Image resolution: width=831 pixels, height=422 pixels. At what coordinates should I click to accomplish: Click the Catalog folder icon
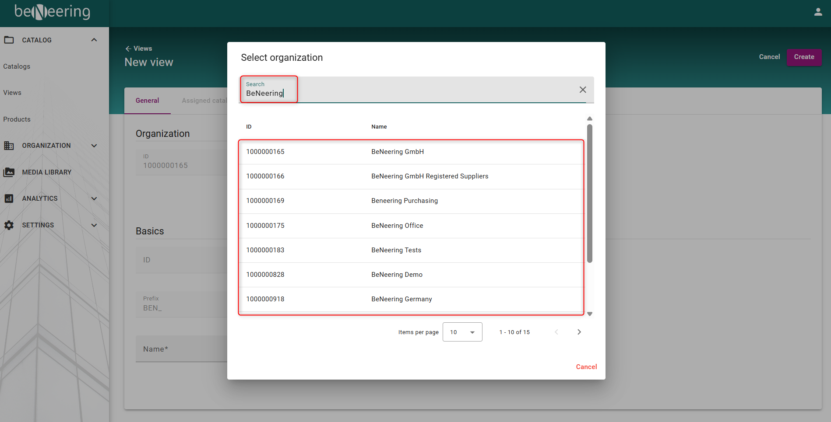[x=9, y=40]
